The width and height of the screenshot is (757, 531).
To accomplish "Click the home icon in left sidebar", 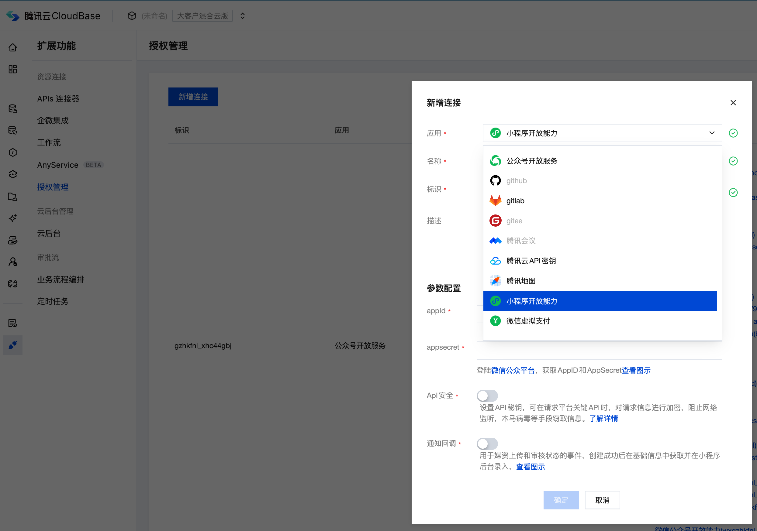I will coord(12,47).
